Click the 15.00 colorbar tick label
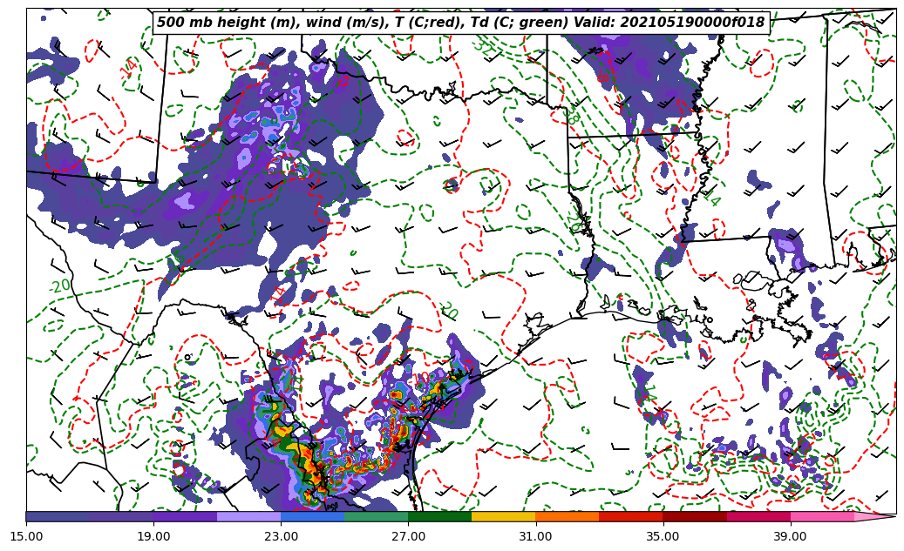The height and width of the screenshot is (551, 904). (x=26, y=536)
